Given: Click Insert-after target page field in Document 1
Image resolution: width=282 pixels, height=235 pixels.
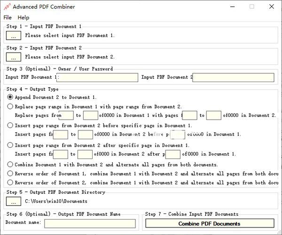Looking at the screenshot, I should tap(173, 154).
